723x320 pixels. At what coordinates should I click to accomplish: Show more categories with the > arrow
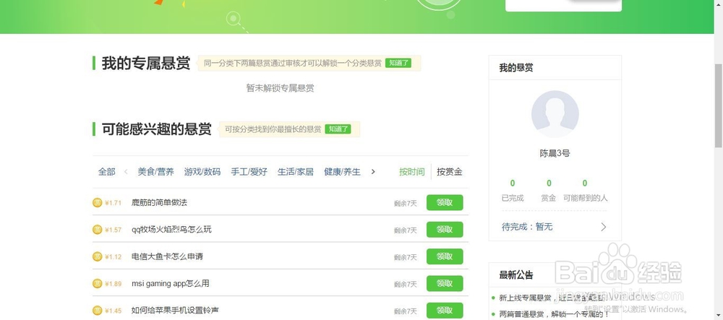point(373,172)
